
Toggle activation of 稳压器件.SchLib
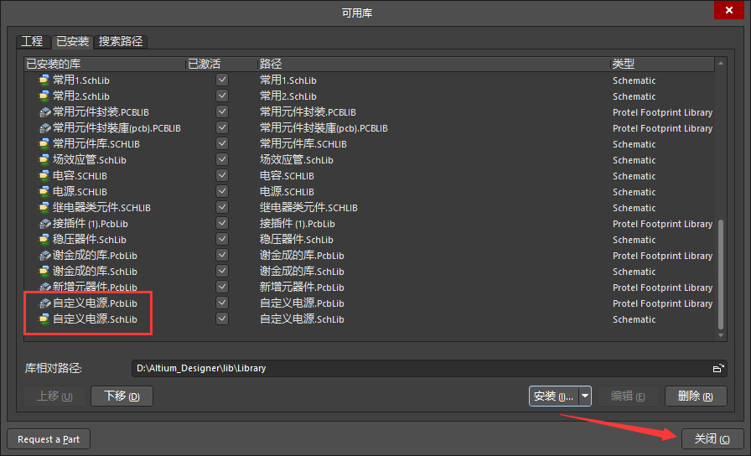pyautogui.click(x=222, y=239)
